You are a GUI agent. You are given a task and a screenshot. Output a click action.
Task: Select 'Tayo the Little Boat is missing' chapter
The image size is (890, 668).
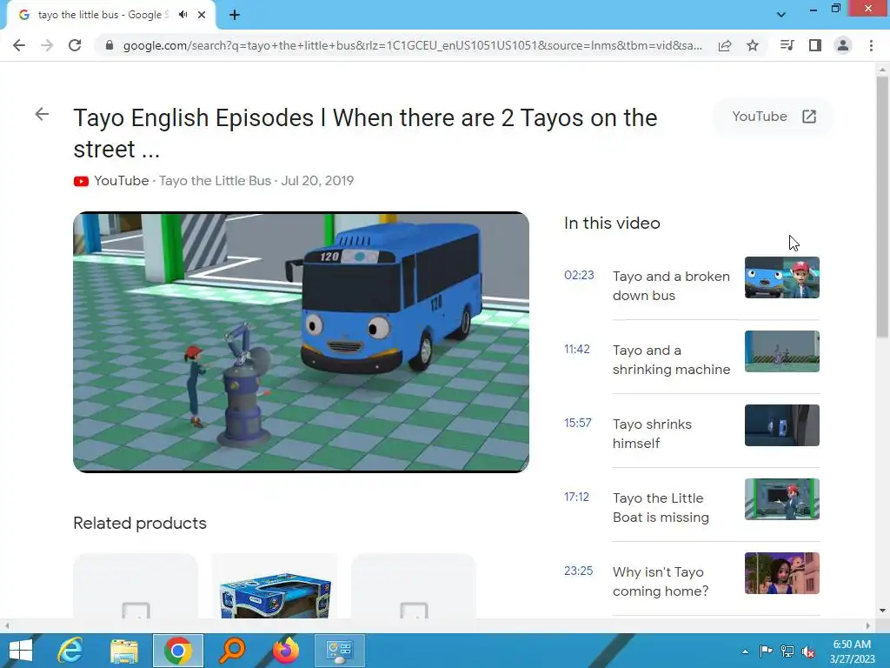pyautogui.click(x=661, y=507)
